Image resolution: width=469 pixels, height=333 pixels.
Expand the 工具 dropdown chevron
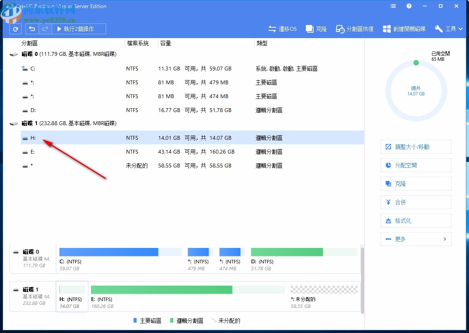coord(459,28)
